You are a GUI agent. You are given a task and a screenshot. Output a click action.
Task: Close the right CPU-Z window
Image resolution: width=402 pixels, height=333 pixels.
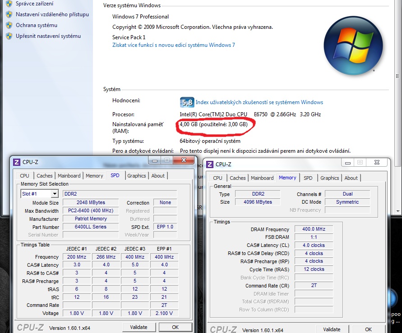coord(377,162)
